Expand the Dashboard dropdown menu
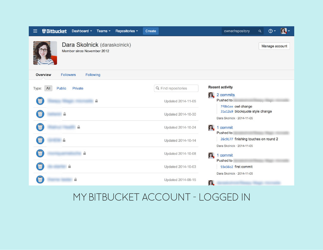 tap(82, 31)
